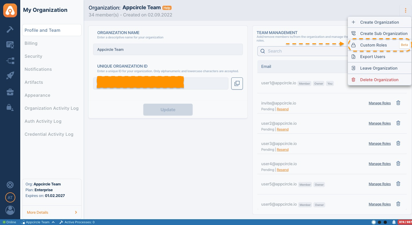The image size is (412, 225).
Task: Open the user profile avatar icon
Action: [10, 210]
